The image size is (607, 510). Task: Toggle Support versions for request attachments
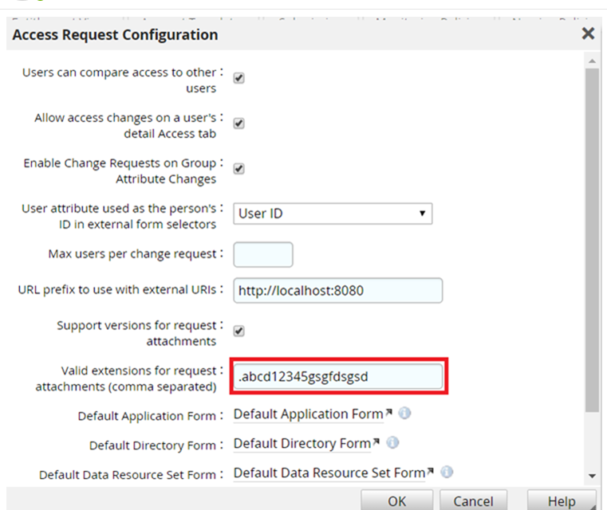(238, 331)
